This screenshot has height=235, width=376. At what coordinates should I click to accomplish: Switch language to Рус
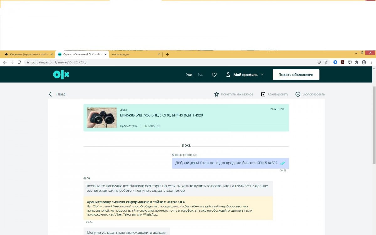pos(200,75)
